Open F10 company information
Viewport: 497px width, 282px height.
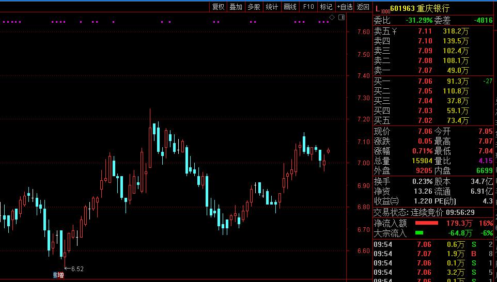tap(308, 7)
